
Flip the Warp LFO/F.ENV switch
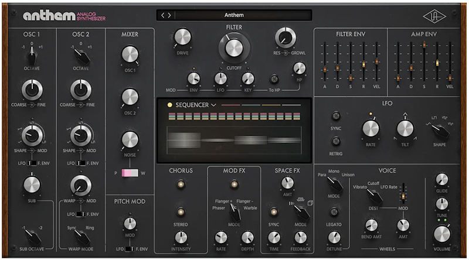81,214
